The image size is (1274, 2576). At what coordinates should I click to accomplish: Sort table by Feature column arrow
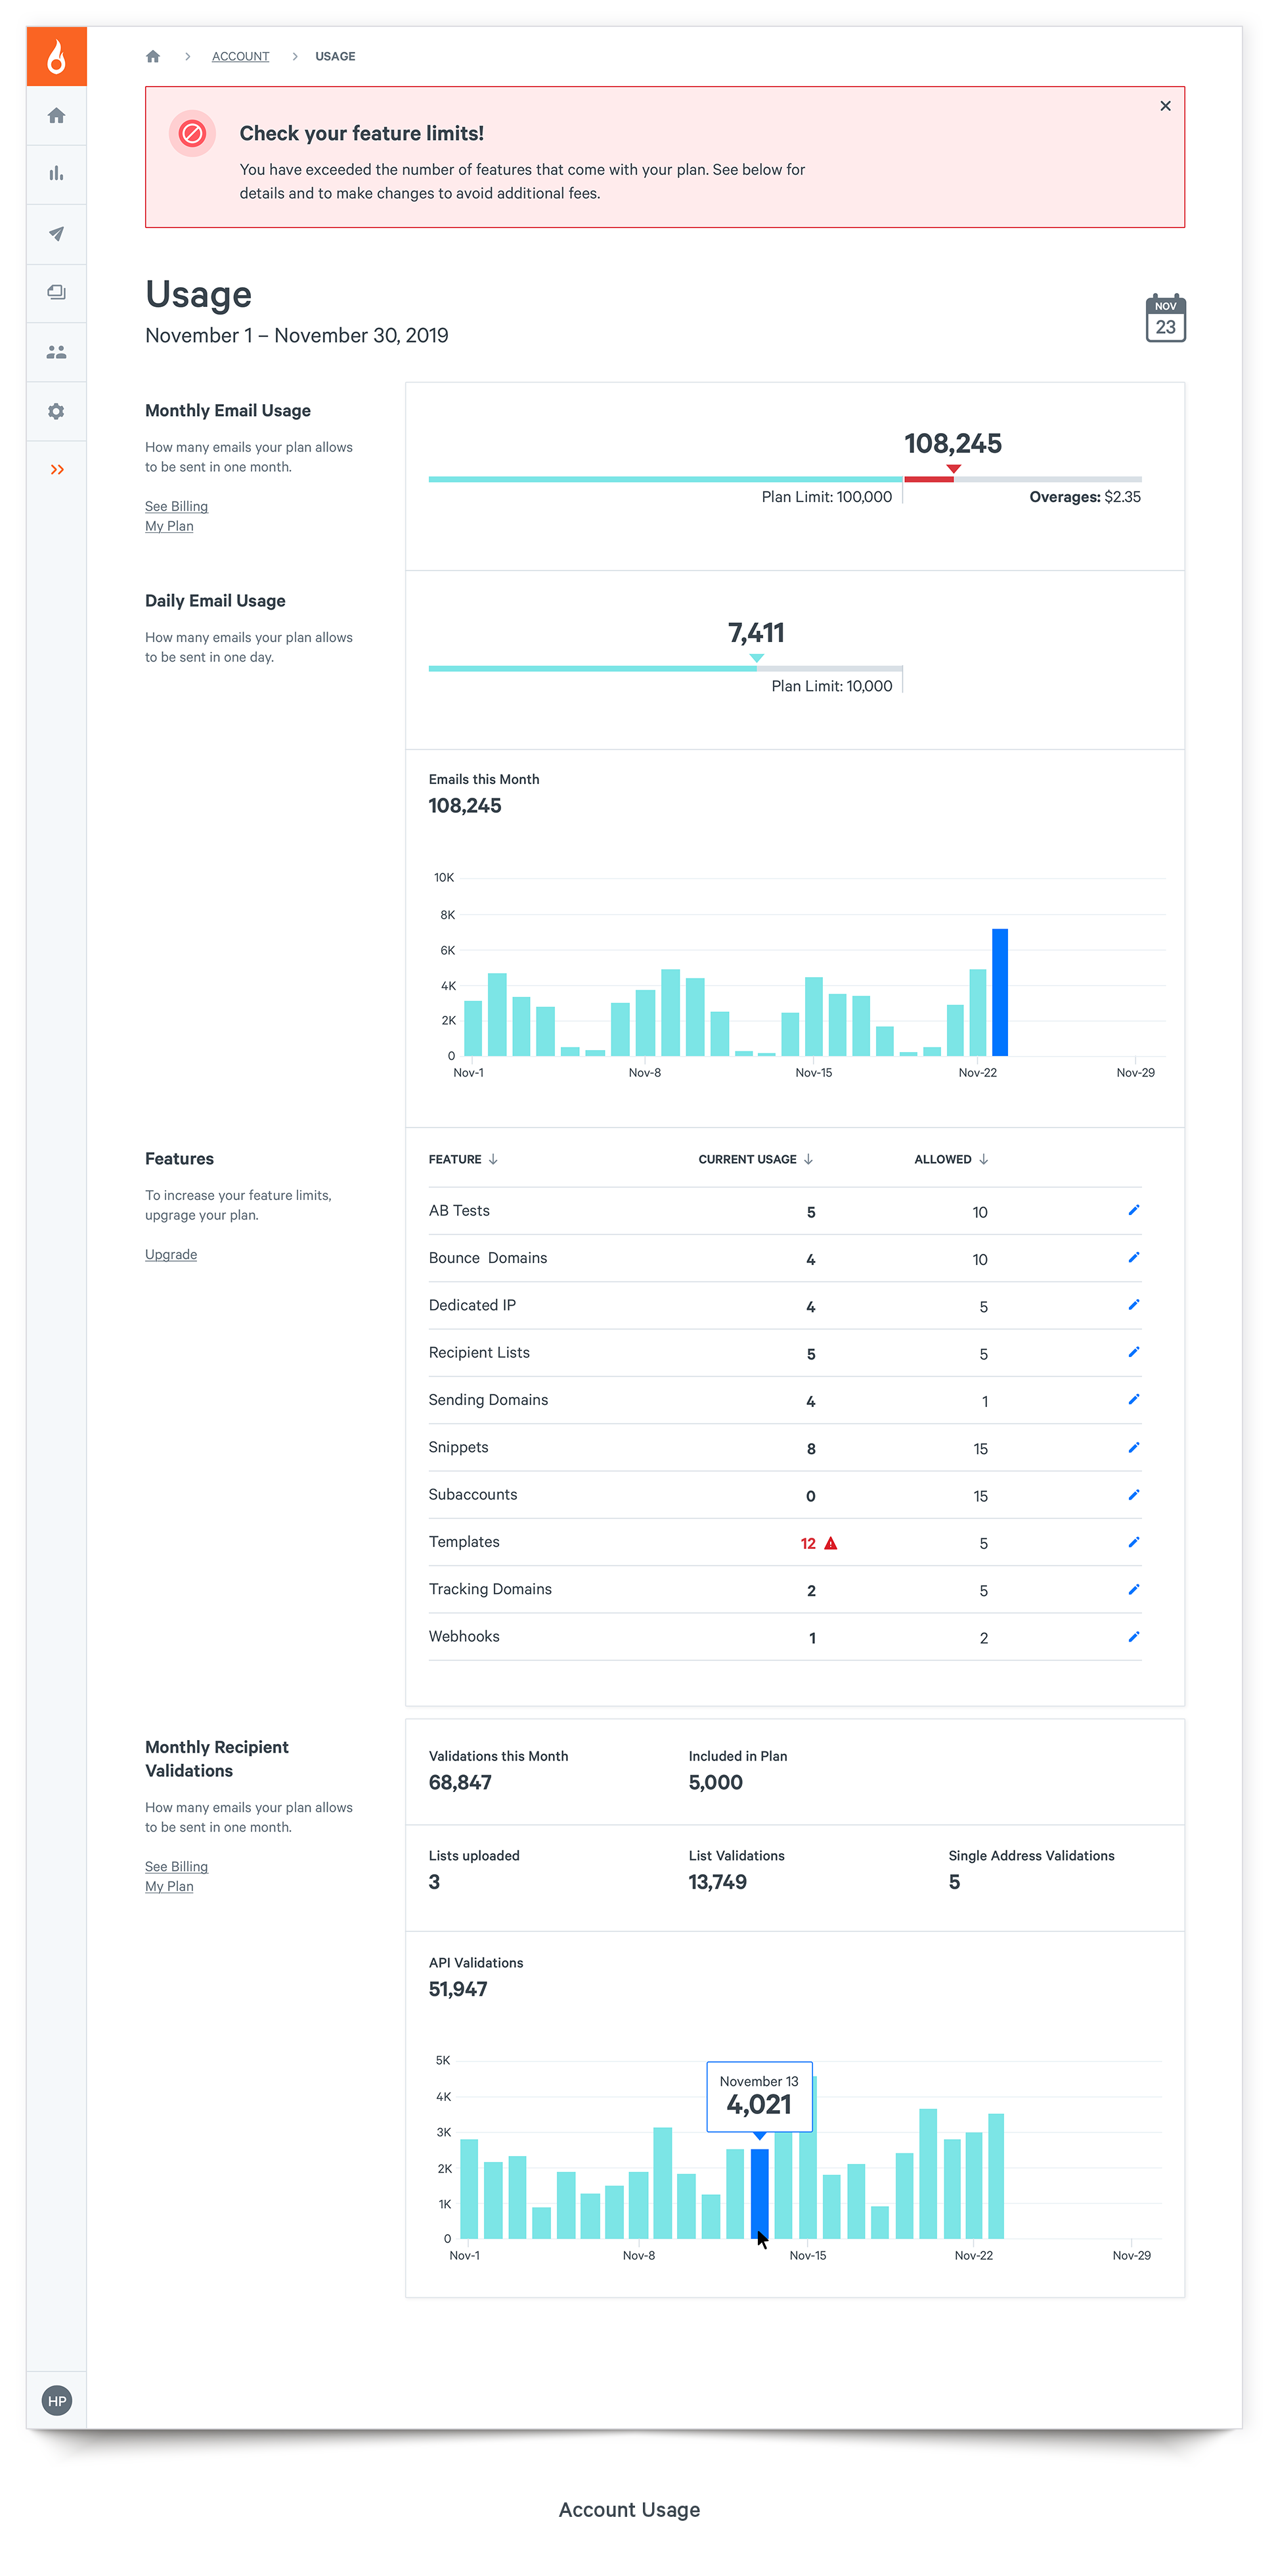tap(493, 1159)
